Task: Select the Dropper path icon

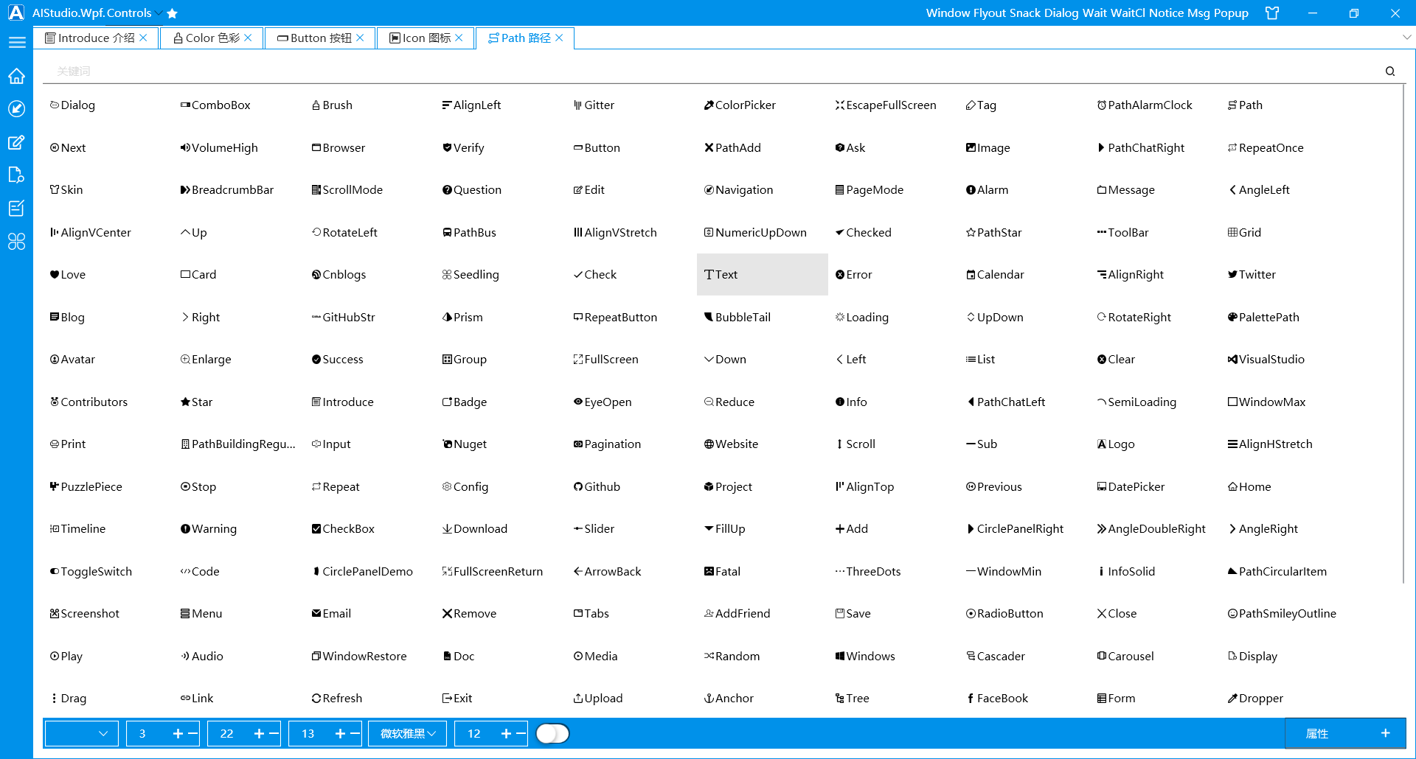Action: click(1255, 699)
